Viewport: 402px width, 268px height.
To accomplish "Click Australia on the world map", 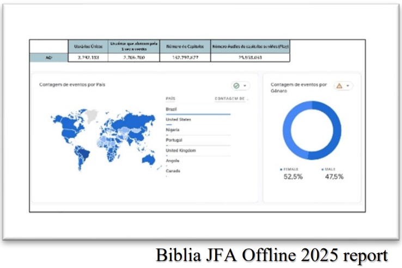I will point(147,159).
